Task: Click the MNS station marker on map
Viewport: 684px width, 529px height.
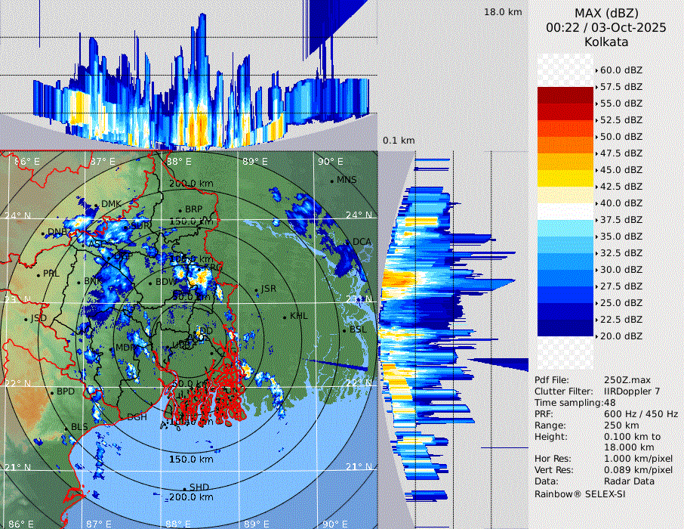Action: pos(332,180)
